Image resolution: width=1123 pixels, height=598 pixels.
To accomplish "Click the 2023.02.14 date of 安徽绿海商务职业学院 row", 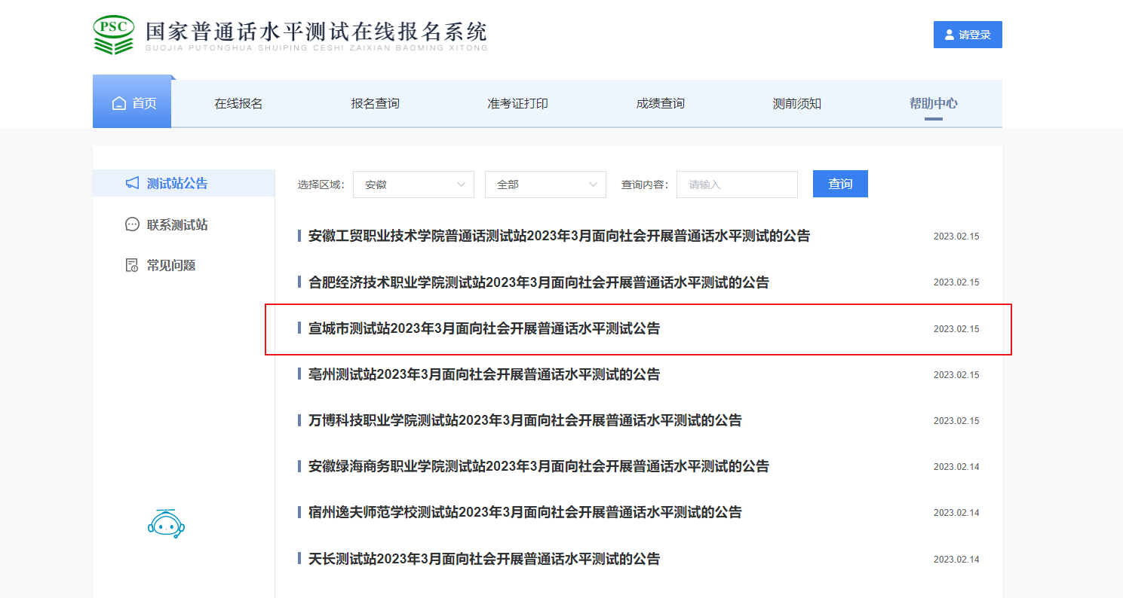I will point(956,467).
